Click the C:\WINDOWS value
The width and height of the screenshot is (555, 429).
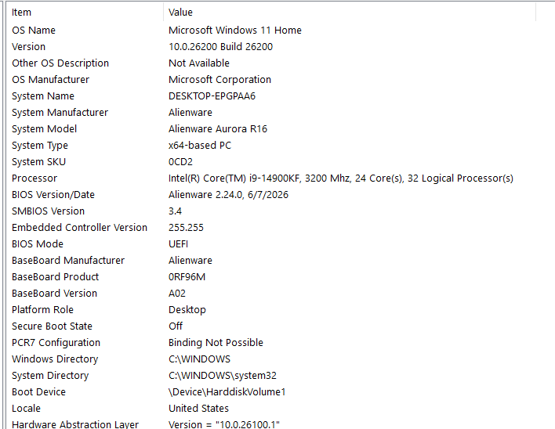(199, 359)
